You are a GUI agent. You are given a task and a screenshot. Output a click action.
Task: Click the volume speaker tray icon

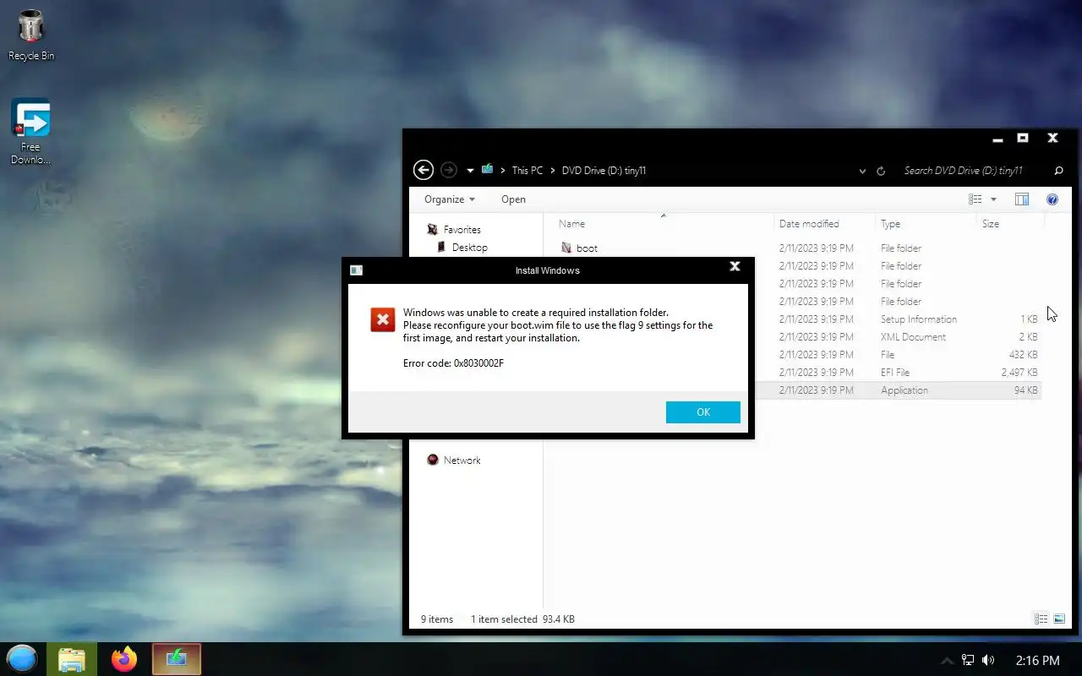(988, 660)
